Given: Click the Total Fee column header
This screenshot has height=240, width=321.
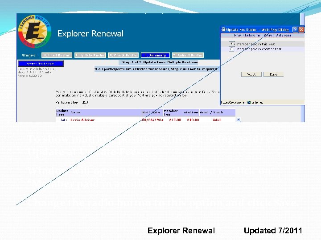Looking at the screenshot, I should 190,112.
